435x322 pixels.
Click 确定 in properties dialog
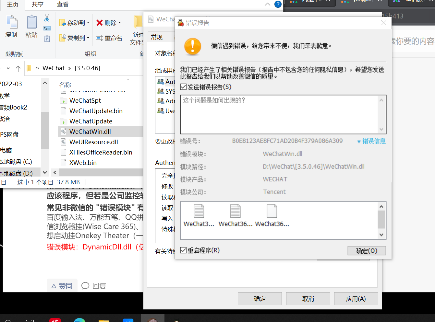(260, 299)
